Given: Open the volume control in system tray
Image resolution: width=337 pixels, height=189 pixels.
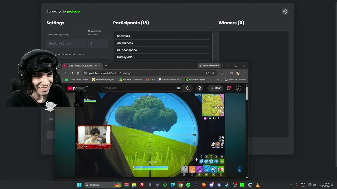Looking at the screenshot, I should point(314,185).
